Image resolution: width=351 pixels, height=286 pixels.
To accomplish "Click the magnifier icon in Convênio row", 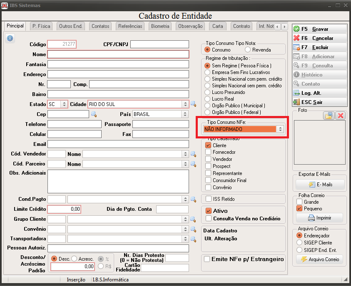I will 194,229.
